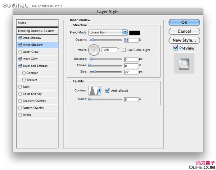Enable the Texture sub-option checkbox
The image size is (216, 170).
pos(24,80)
